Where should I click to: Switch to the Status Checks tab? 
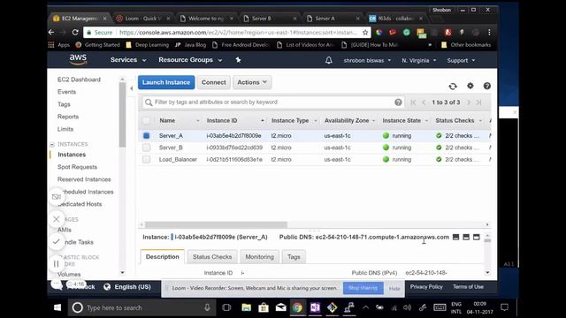click(212, 257)
